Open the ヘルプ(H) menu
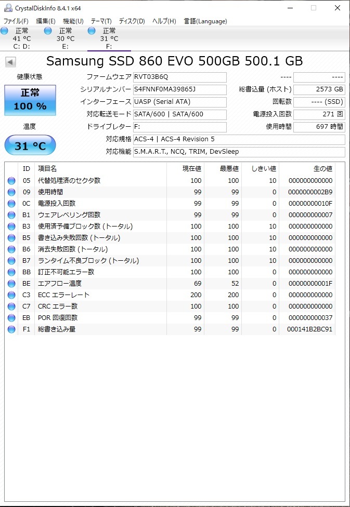Image resolution: width=350 pixels, height=507 pixels. [x=164, y=21]
